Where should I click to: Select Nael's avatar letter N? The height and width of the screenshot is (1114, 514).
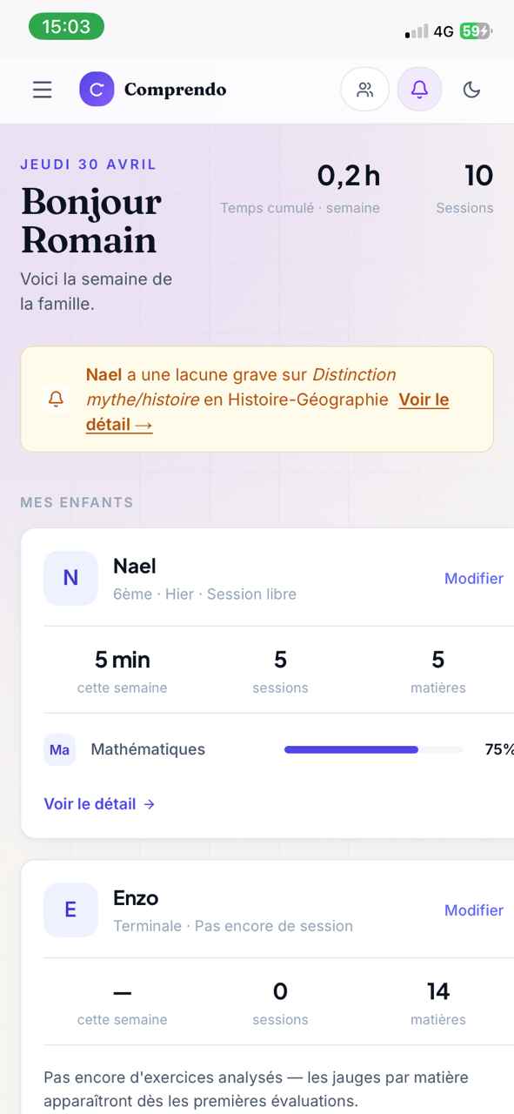pos(70,578)
